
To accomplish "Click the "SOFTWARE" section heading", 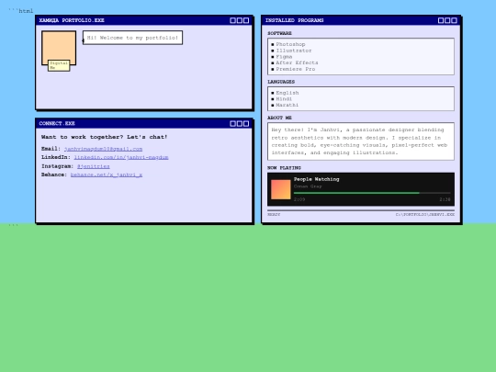I will click(279, 33).
